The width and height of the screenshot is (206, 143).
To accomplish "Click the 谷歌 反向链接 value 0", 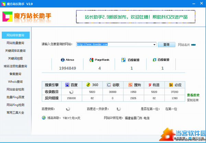I will (x=113, y=98).
